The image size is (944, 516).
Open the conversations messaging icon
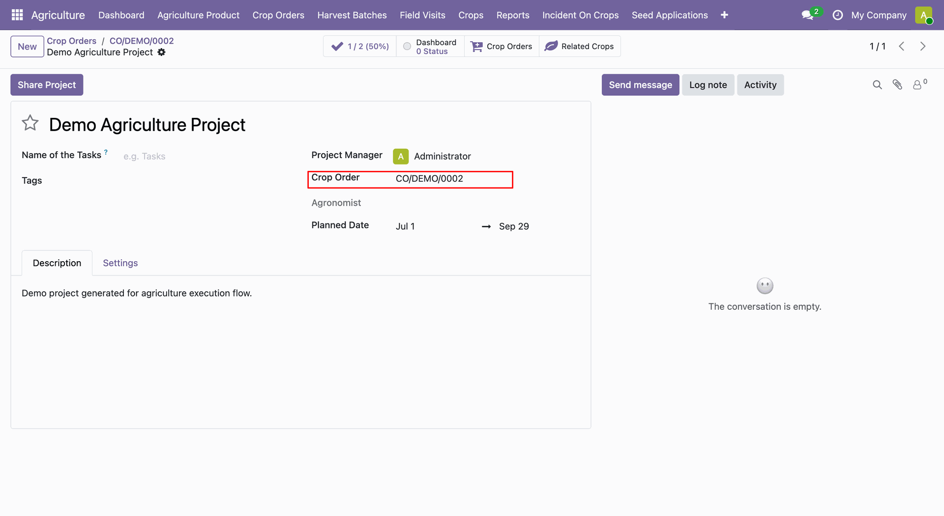click(x=808, y=15)
